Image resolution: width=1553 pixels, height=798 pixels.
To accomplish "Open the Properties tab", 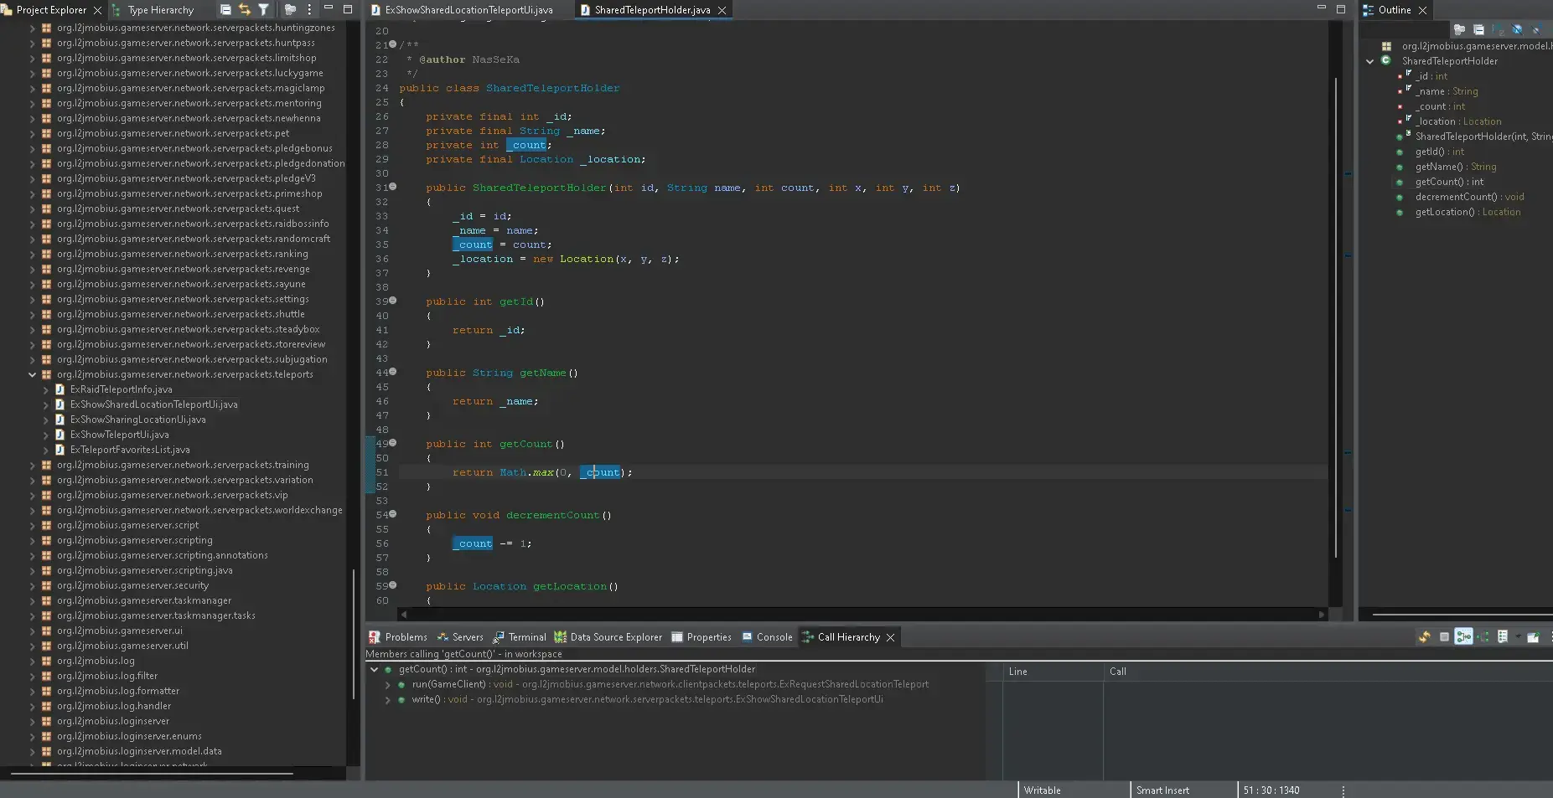I will (702, 637).
